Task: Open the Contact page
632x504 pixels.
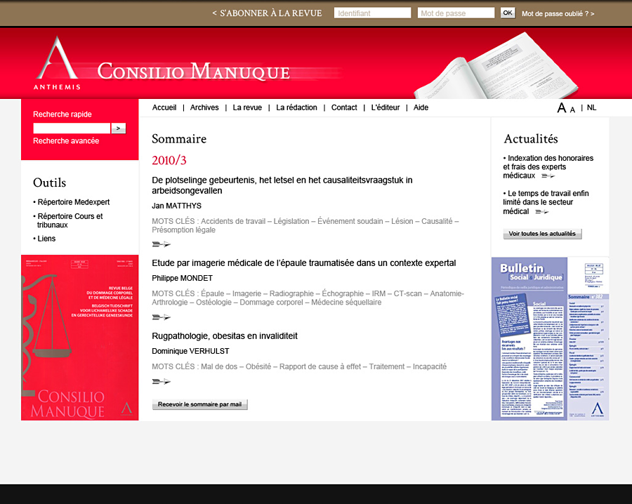Action: 344,107
